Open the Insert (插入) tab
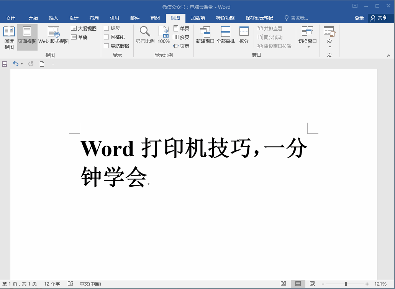 (x=53, y=18)
